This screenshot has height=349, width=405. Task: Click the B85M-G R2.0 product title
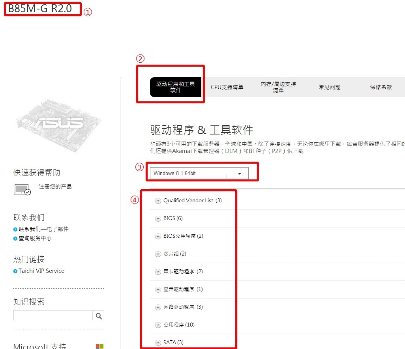tap(40, 9)
